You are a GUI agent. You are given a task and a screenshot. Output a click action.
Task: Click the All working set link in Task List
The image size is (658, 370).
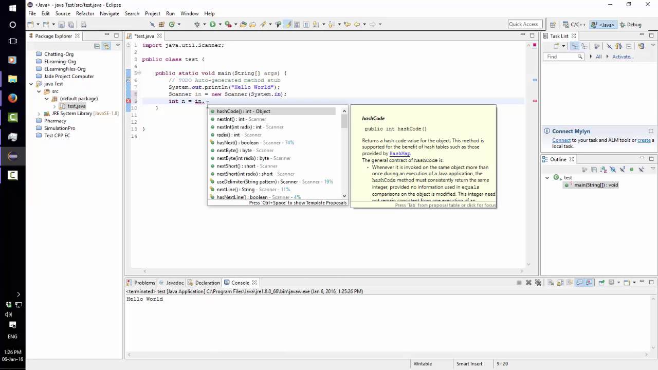(598, 57)
